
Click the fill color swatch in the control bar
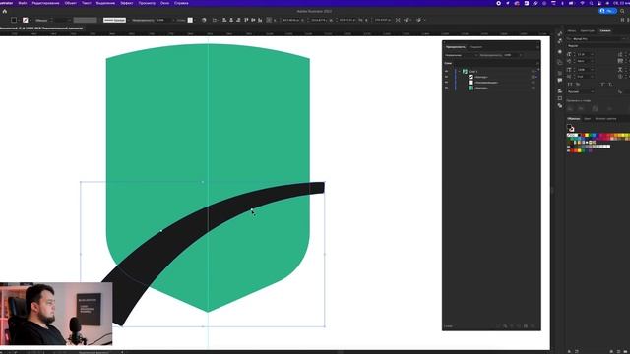14,20
